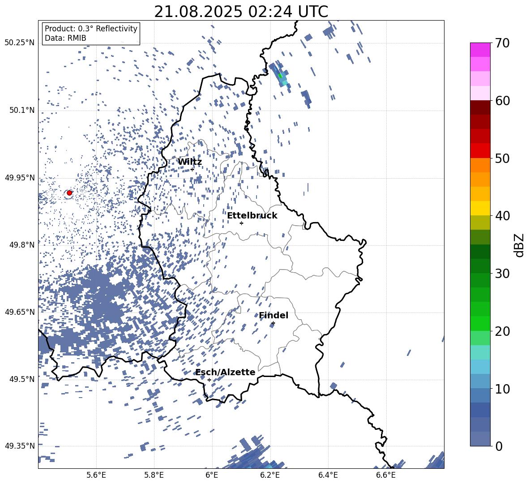
Task: Click the Esch/Alzette station cross marker
Action: pyautogui.click(x=209, y=380)
